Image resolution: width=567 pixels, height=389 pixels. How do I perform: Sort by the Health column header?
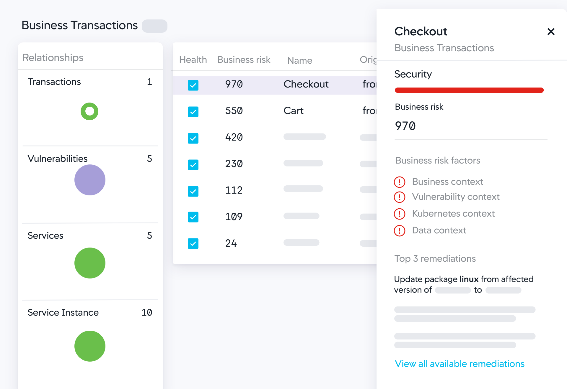(193, 60)
